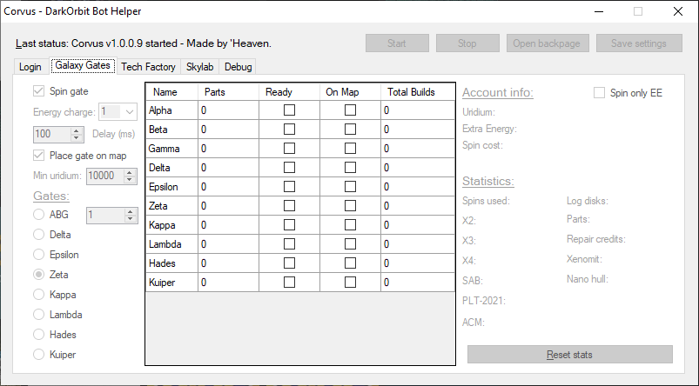This screenshot has height=386, width=699.
Task: Increase ABG count with up arrow
Action: pyautogui.click(x=131, y=212)
